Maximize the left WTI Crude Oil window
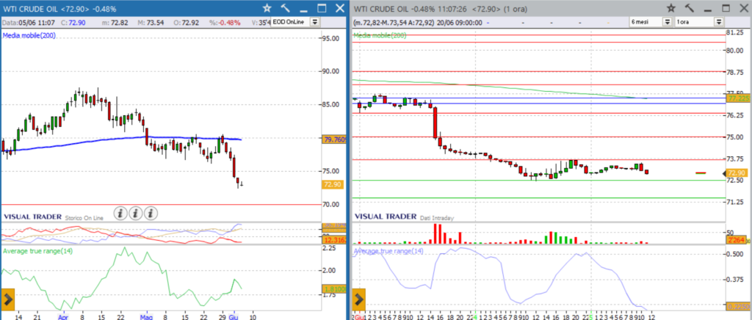Image resolution: width=752 pixels, height=320 pixels. pyautogui.click(x=322, y=8)
